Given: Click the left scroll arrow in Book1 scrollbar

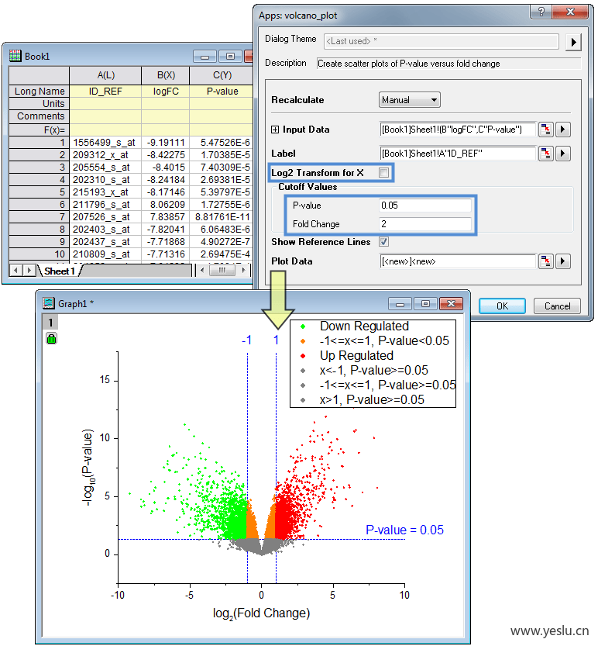Looking at the screenshot, I should (x=202, y=270).
